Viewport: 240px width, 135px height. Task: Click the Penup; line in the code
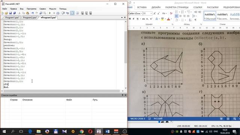pos(7,39)
